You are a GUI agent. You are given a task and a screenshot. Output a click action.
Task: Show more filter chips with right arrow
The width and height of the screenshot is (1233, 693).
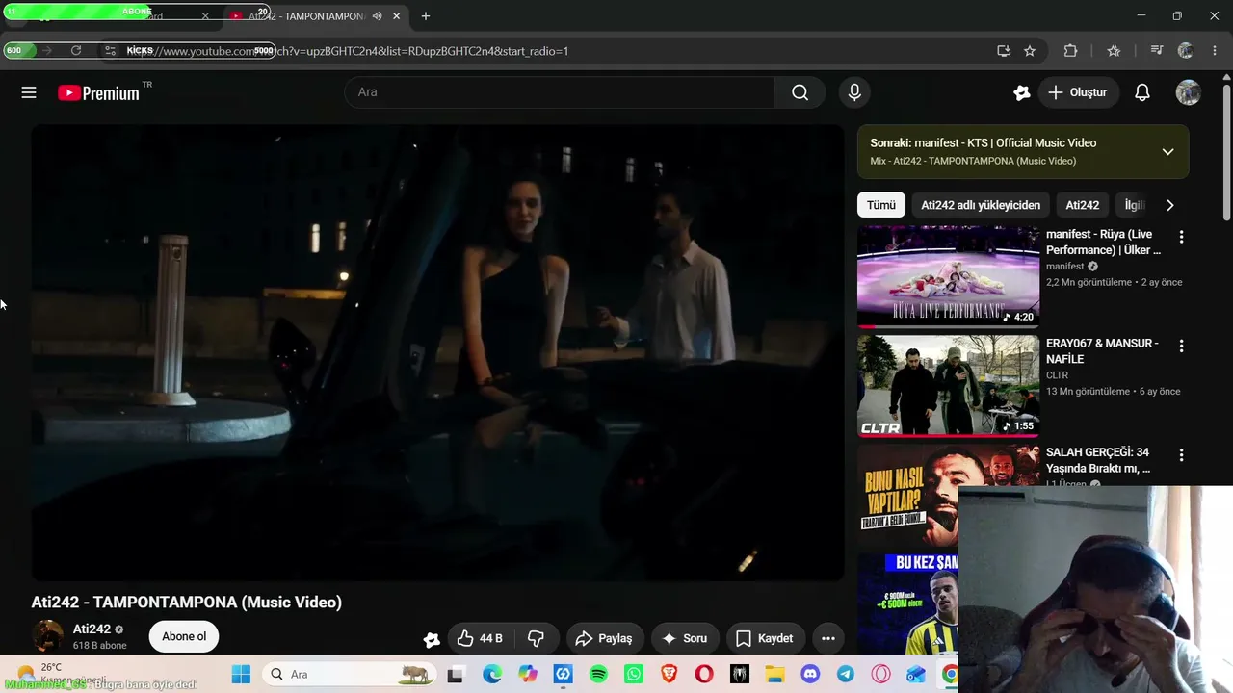1170,205
